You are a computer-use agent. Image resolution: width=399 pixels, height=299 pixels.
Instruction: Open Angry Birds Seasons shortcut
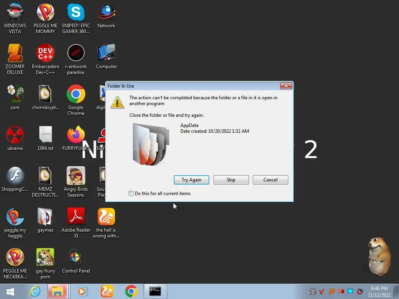point(76,182)
